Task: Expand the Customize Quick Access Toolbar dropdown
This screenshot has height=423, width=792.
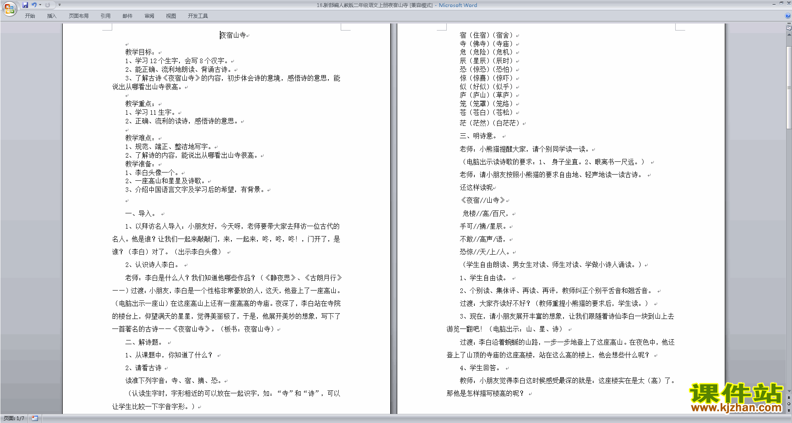Action: tap(59, 5)
